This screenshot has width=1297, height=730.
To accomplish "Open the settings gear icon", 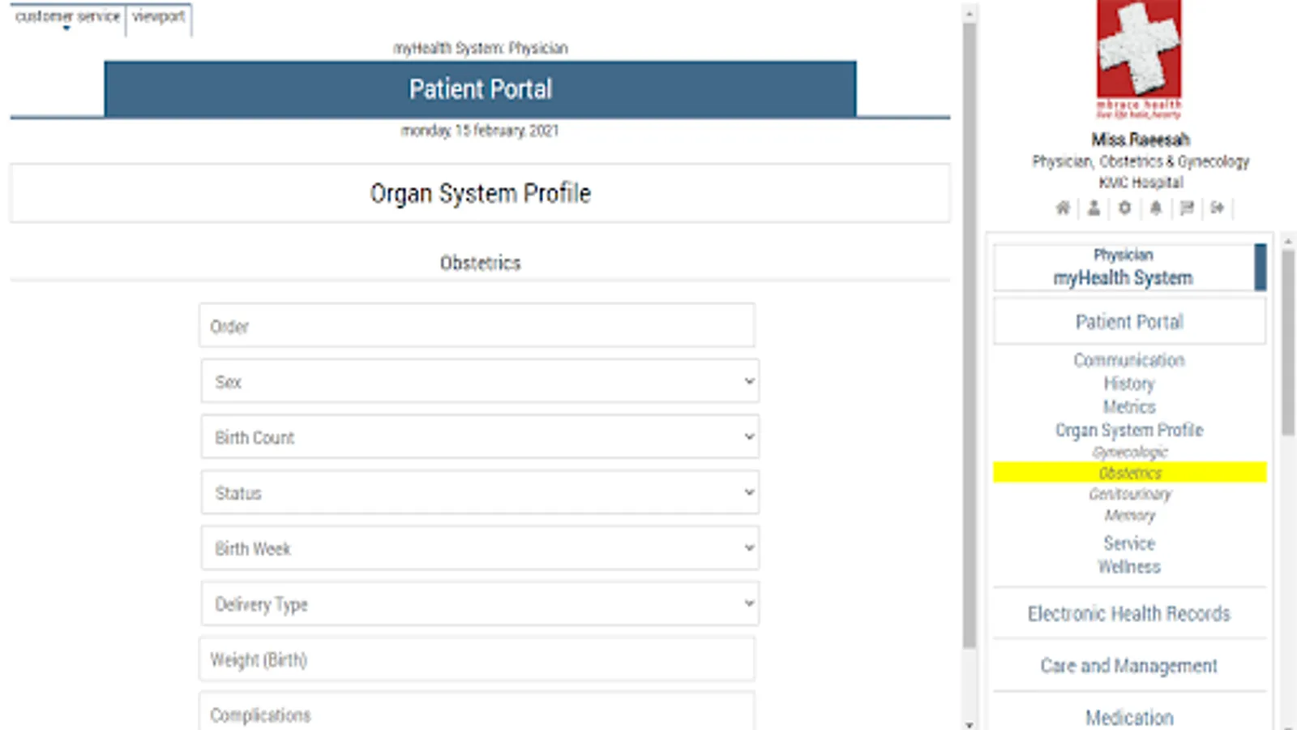I will click(x=1124, y=208).
